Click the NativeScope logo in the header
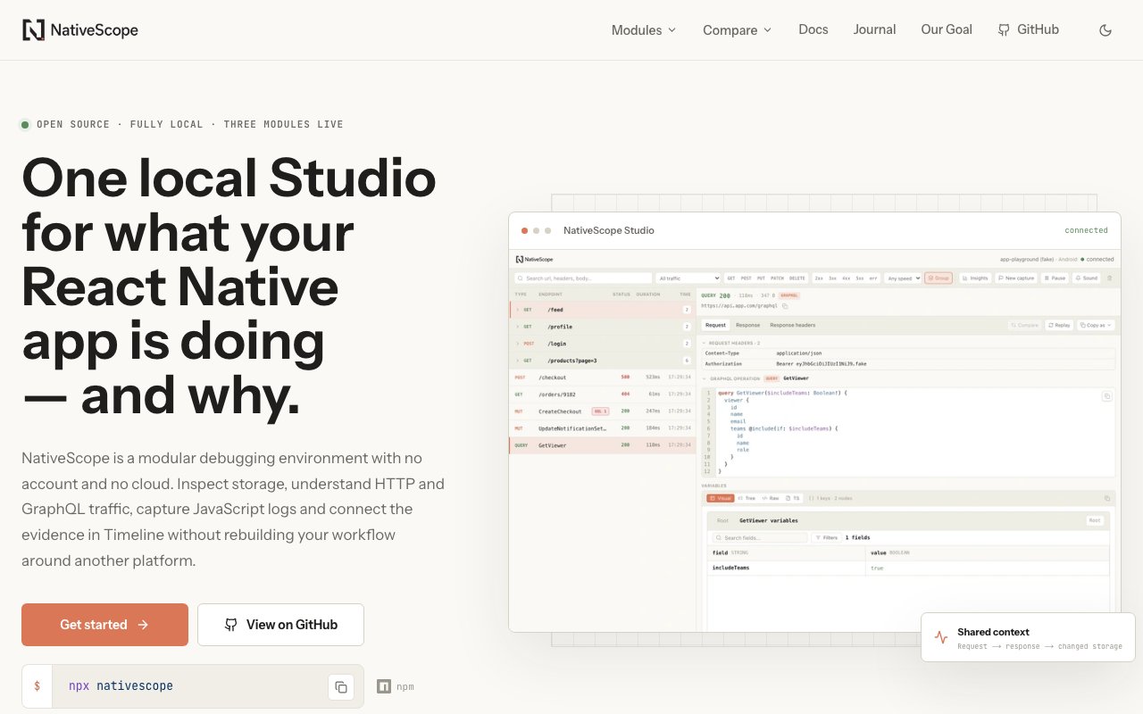 click(x=80, y=30)
